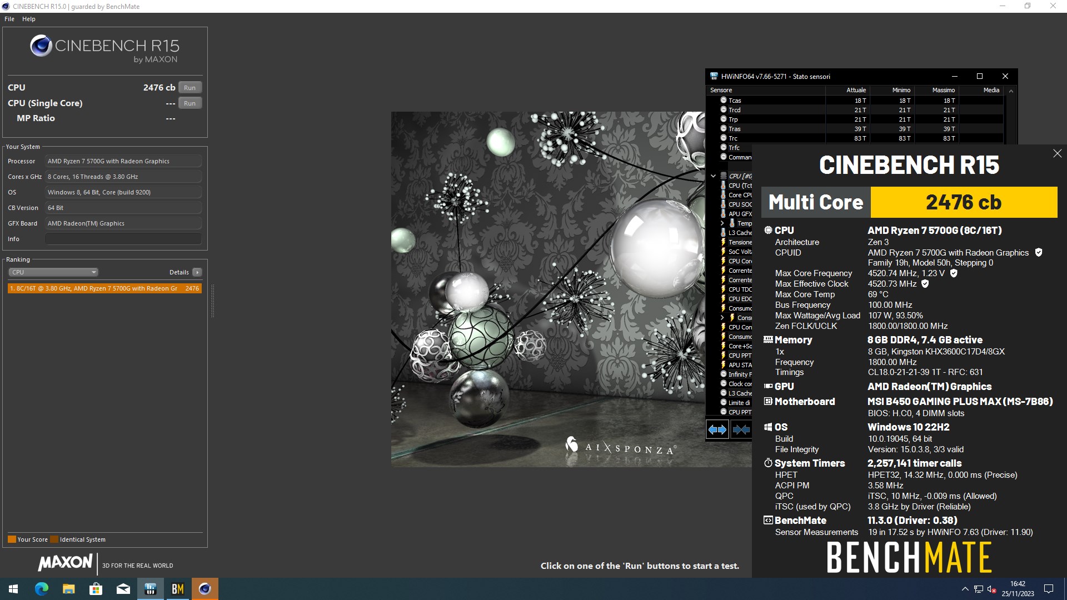Image resolution: width=1067 pixels, height=600 pixels.
Task: Click the Sensore column header in HWiNFO
Action: coord(766,90)
